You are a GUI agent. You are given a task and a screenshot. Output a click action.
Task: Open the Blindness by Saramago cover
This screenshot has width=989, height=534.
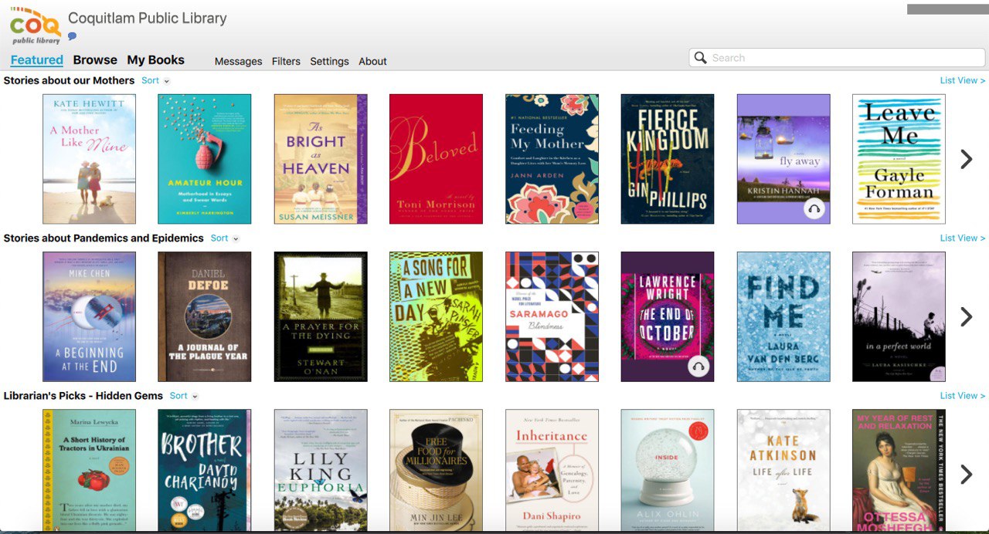point(552,316)
